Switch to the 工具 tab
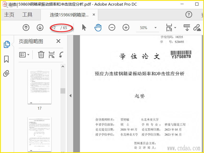204x153 pixels. pos(27,15)
